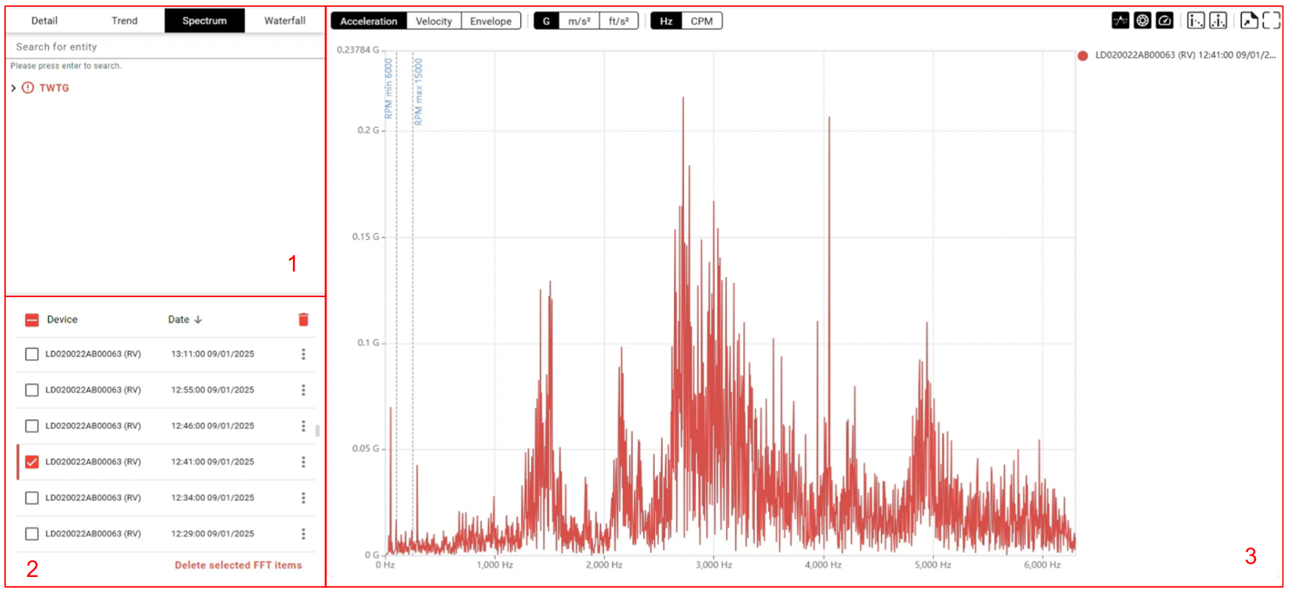Enable the sideband cursor icon
This screenshot has height=595, width=1293.
(x=1218, y=21)
